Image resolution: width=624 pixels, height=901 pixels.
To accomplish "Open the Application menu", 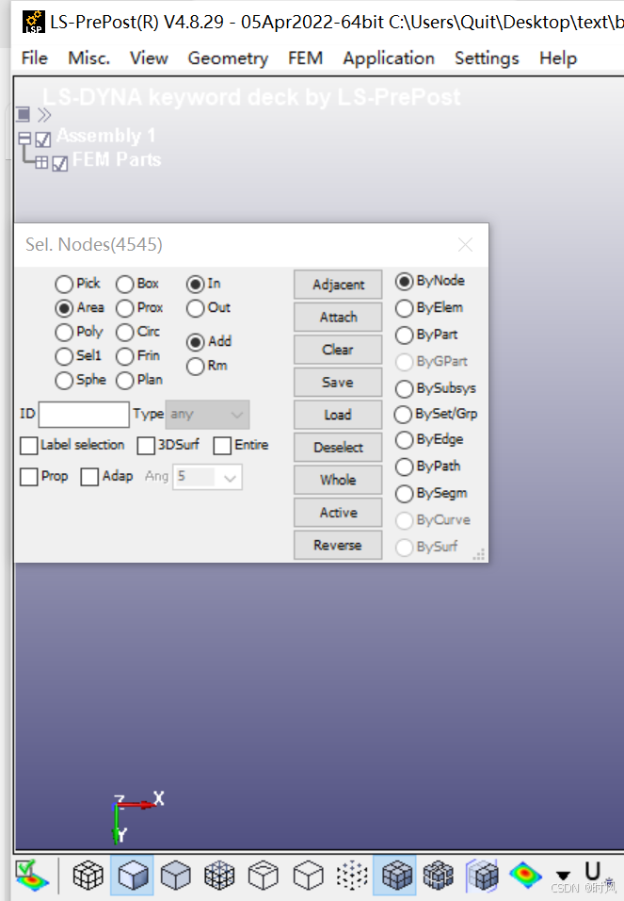I will pyautogui.click(x=389, y=58).
